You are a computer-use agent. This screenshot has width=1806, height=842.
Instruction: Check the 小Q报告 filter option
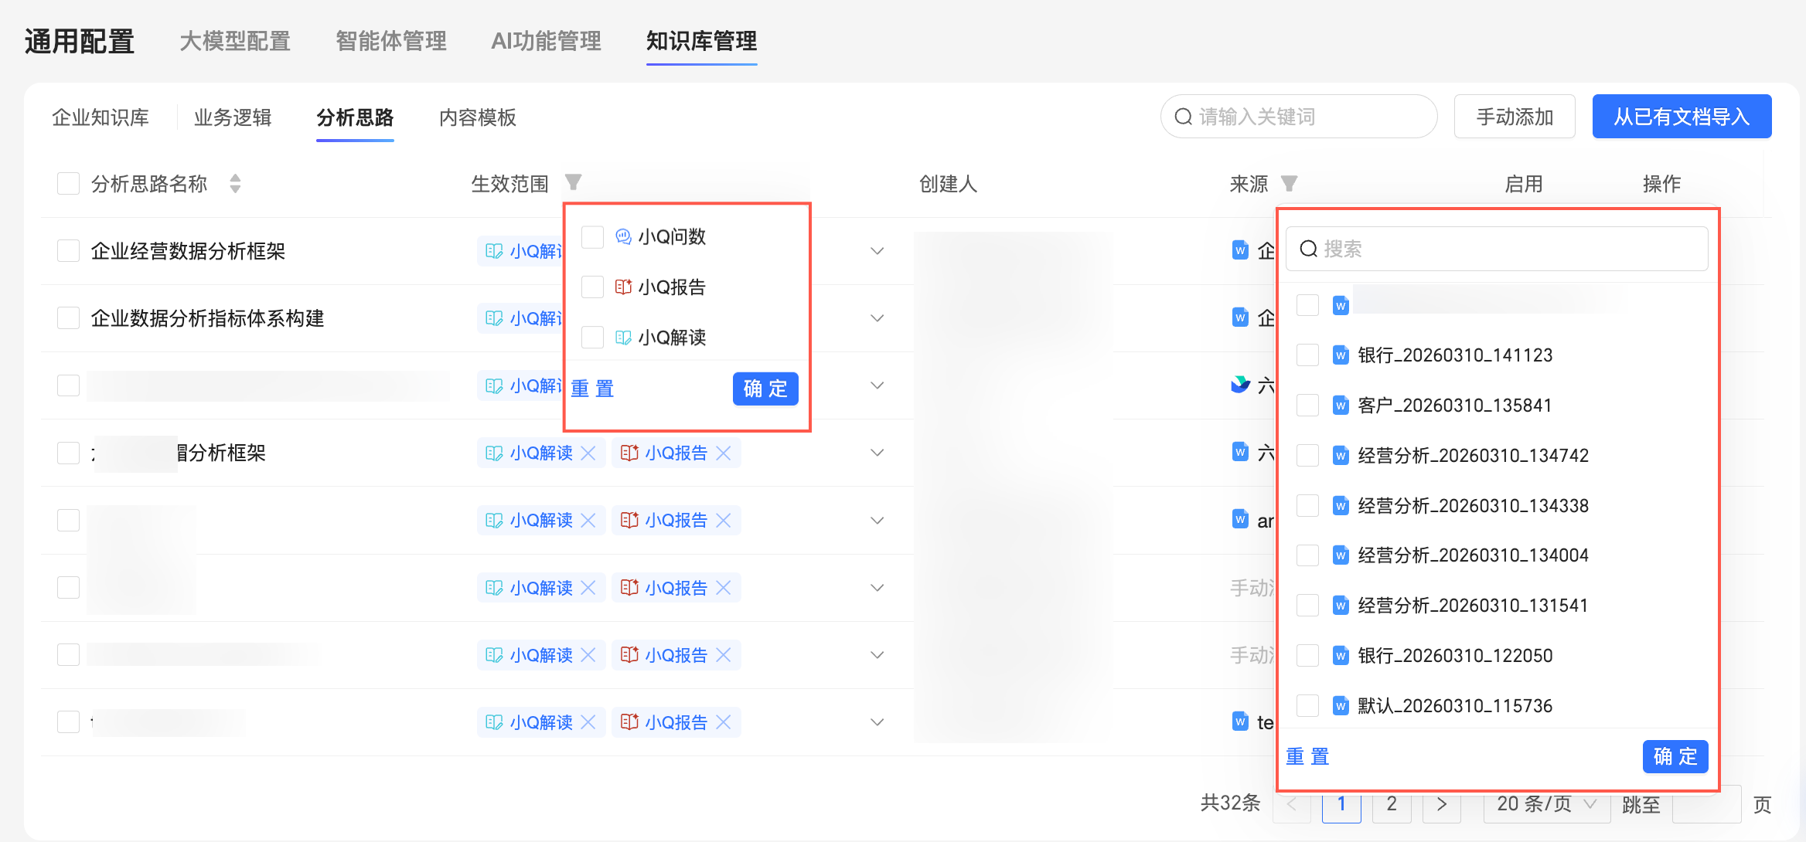coord(592,287)
